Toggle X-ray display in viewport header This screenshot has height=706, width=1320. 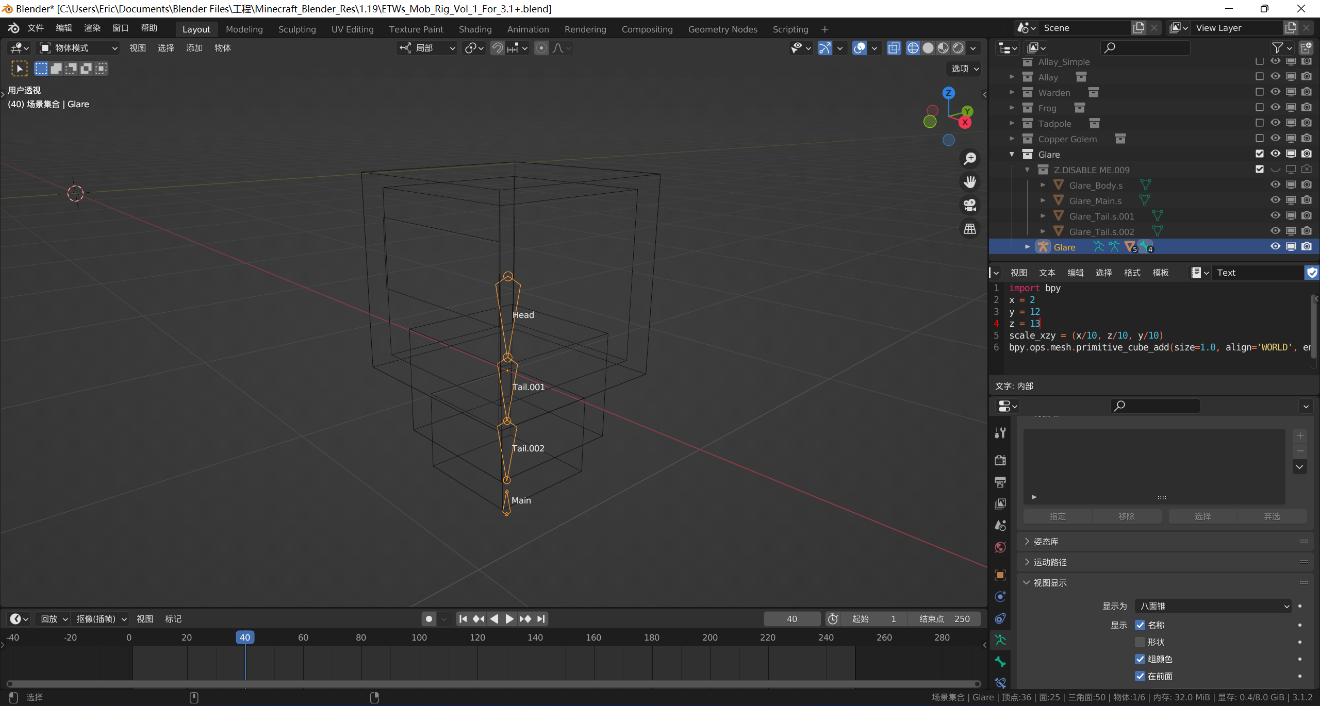[894, 48]
